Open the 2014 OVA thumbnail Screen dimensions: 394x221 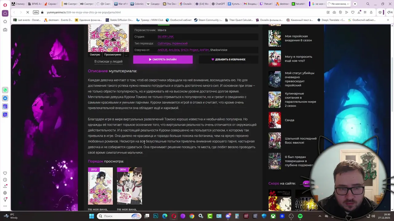129,186
